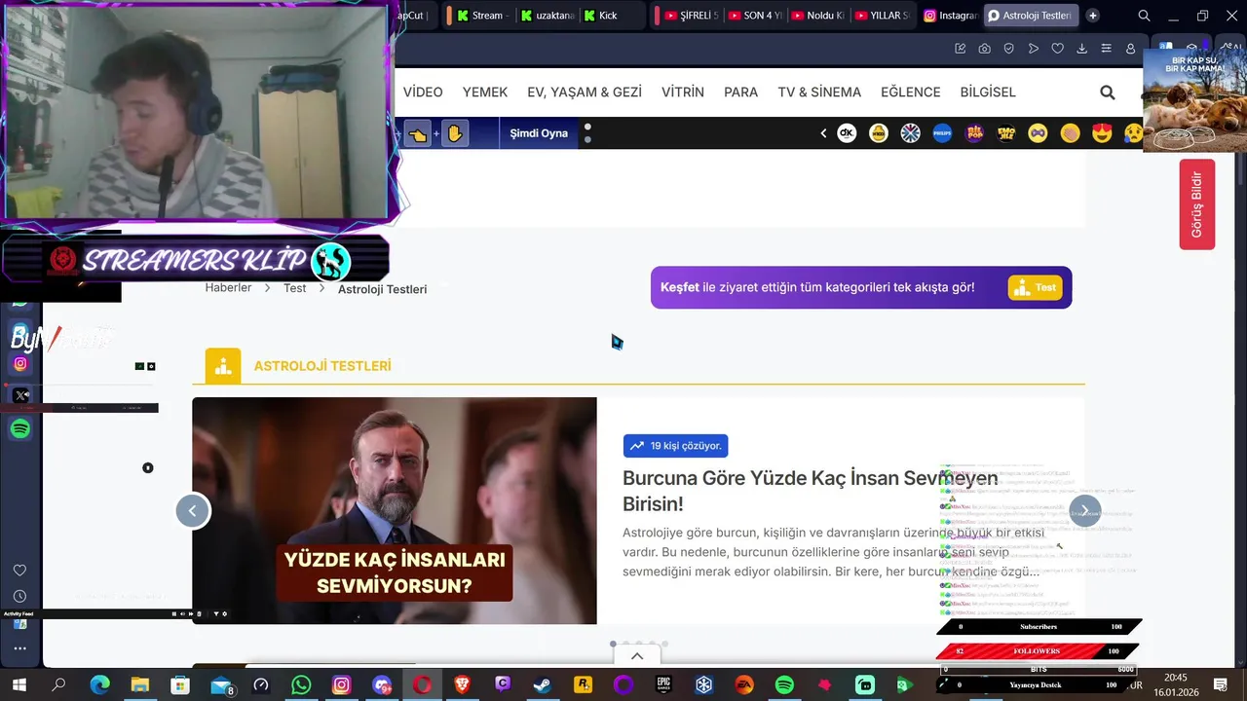Switch to the SON 4 YouTube tab
The image size is (1247, 701).
tap(755, 16)
